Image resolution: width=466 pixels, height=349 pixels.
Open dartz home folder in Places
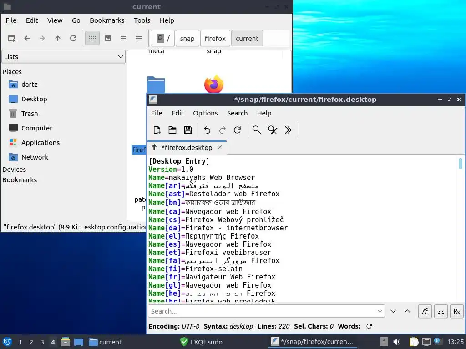[30, 85]
